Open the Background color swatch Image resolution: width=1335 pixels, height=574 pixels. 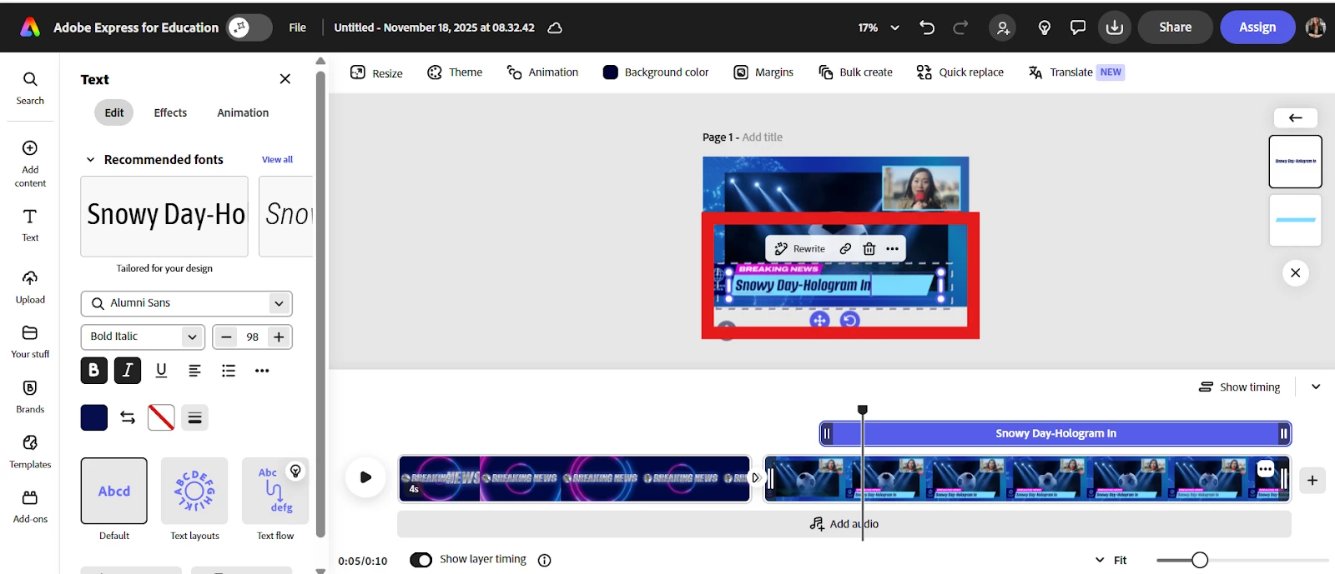611,72
